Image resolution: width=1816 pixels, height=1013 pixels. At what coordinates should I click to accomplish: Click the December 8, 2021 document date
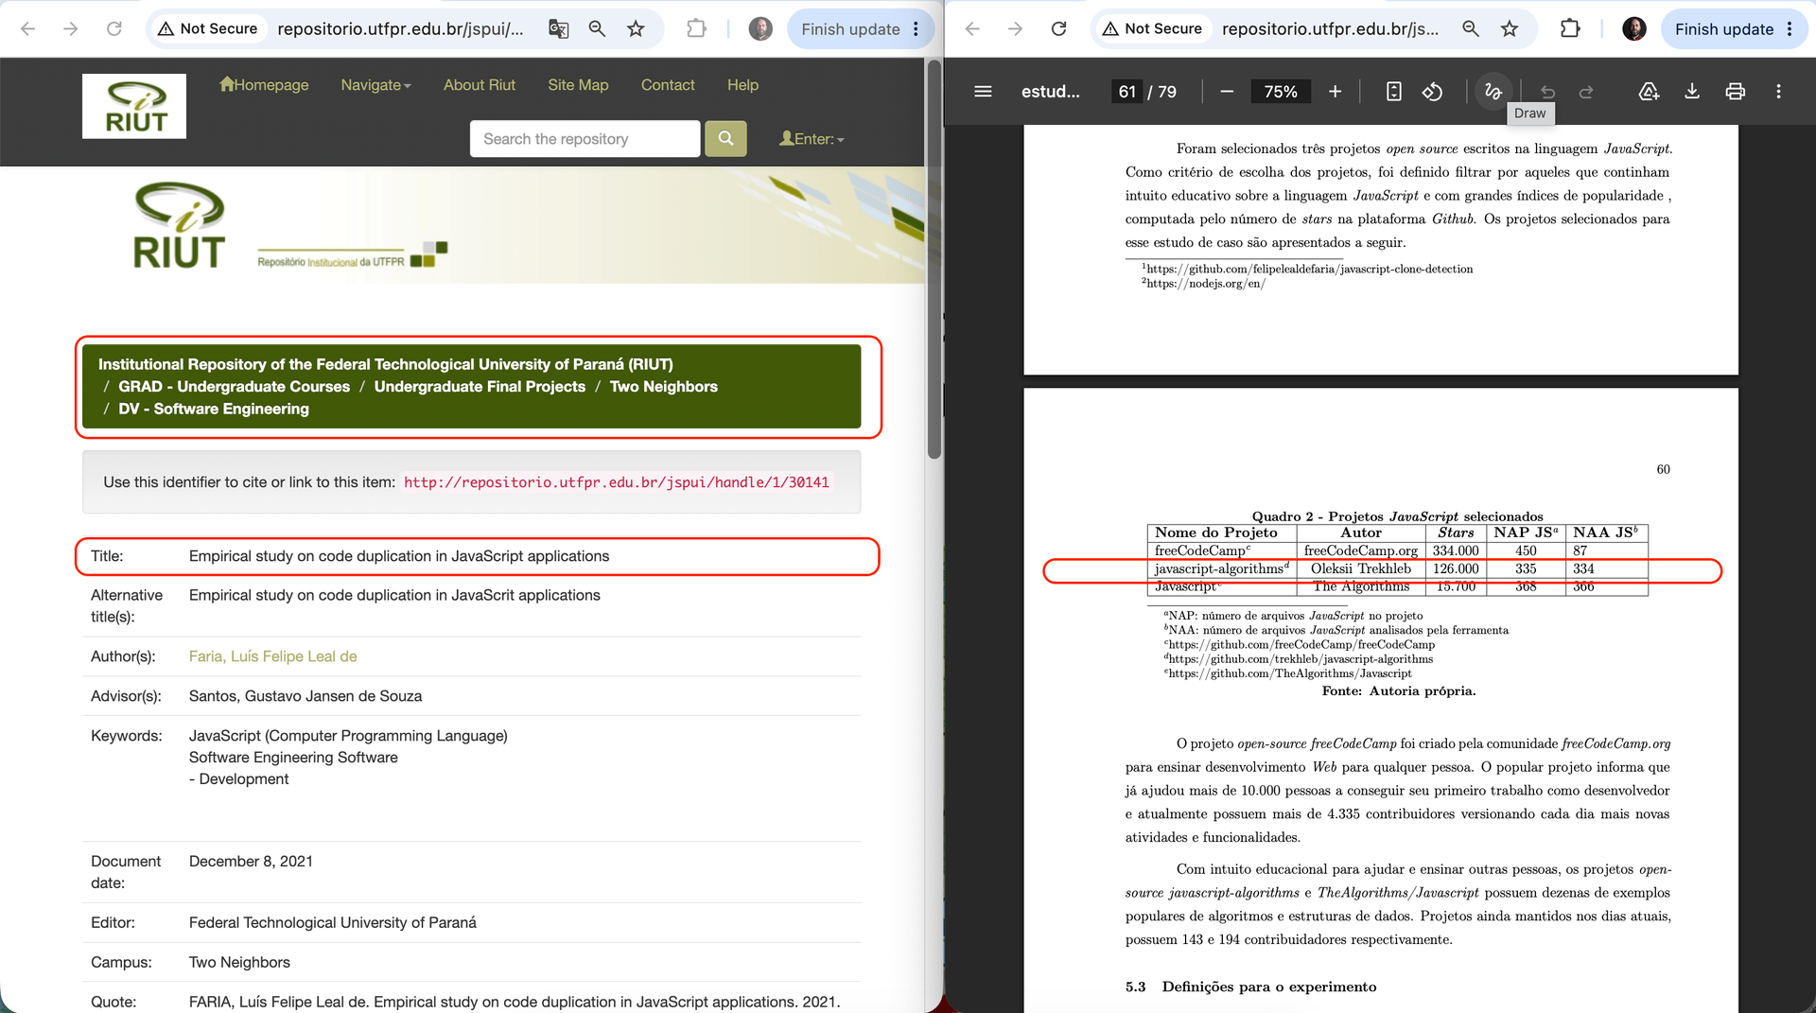251,862
